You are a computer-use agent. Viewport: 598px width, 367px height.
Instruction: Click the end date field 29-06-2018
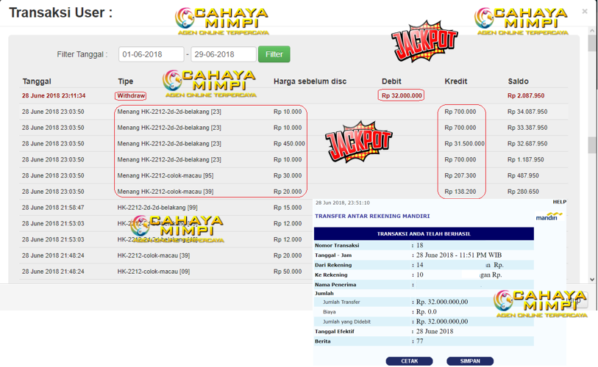[x=224, y=54]
